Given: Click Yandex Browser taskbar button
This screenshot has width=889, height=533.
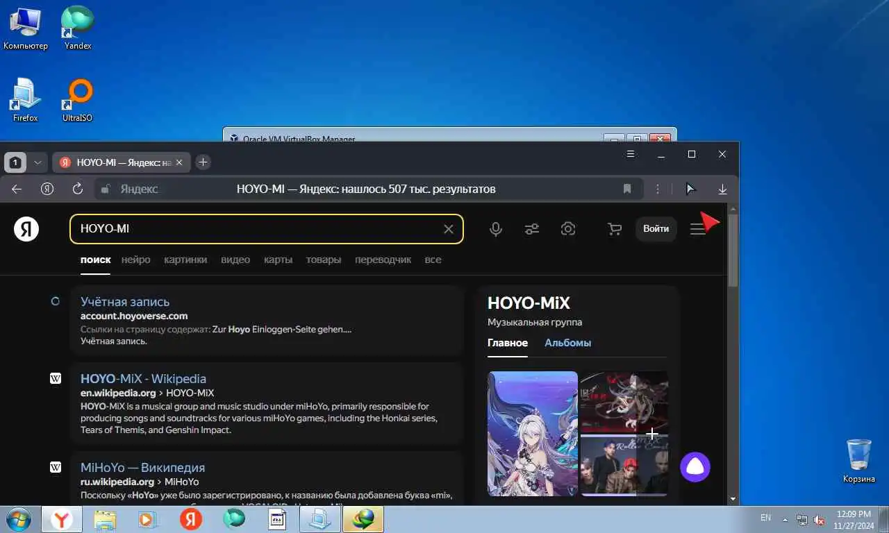Looking at the screenshot, I should [62, 519].
